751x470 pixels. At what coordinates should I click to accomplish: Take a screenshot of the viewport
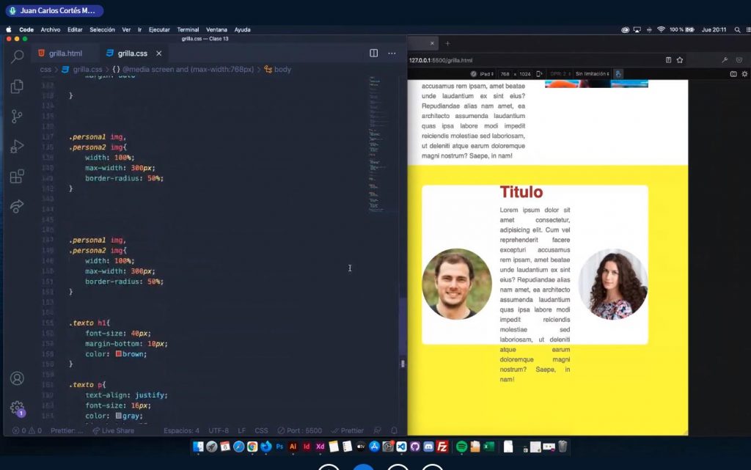pyautogui.click(x=733, y=74)
